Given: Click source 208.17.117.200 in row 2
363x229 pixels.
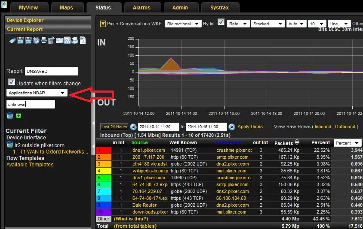Looking at the screenshot, I should point(148,157).
